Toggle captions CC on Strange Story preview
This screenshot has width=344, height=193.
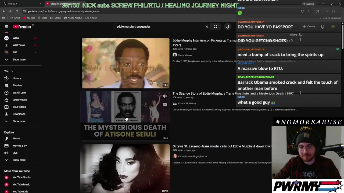165,105
